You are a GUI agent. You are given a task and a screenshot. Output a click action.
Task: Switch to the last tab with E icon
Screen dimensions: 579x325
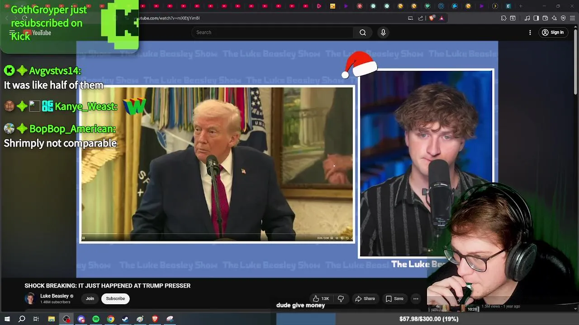coord(508,6)
